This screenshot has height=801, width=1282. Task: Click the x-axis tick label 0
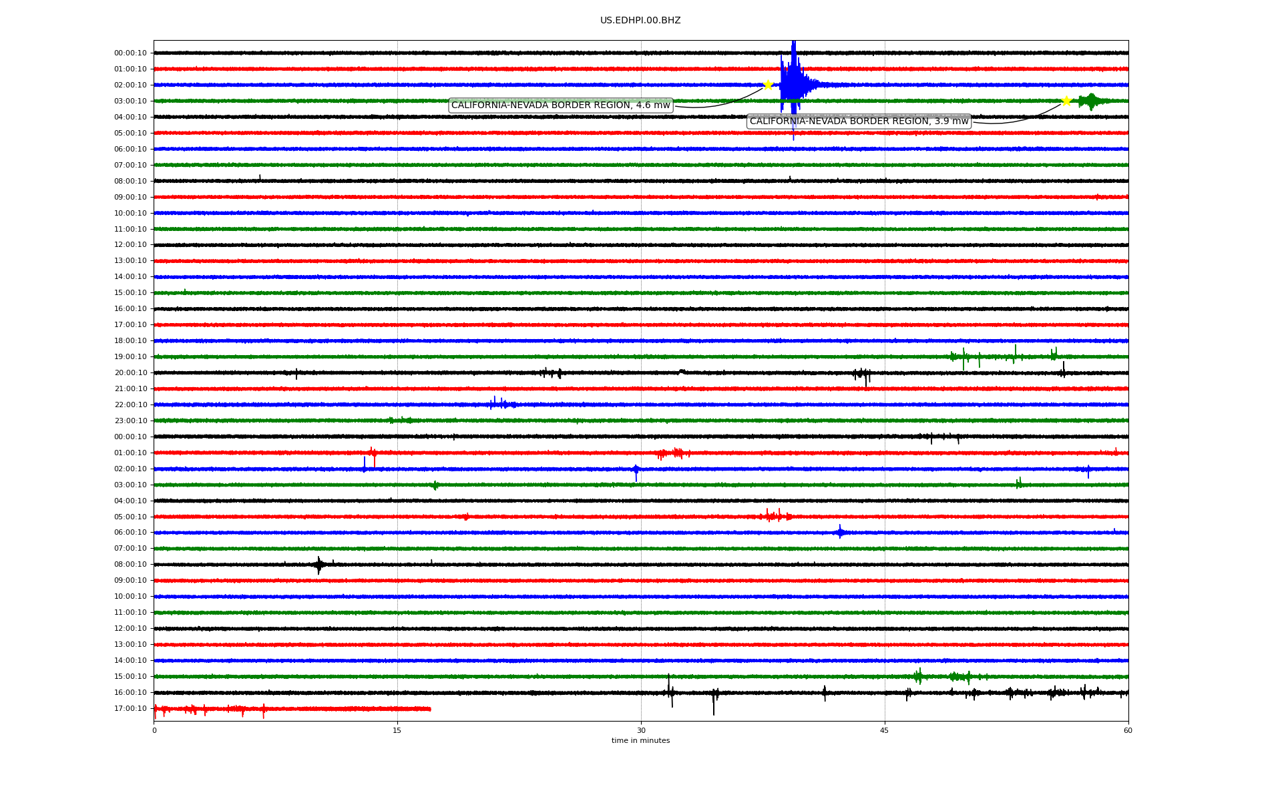tap(154, 731)
